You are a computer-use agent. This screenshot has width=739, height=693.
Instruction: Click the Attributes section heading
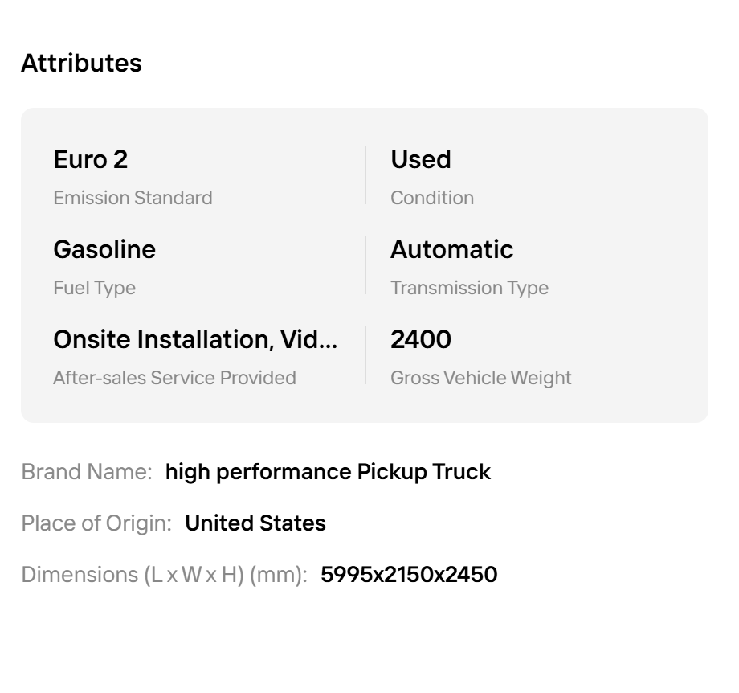(x=81, y=64)
